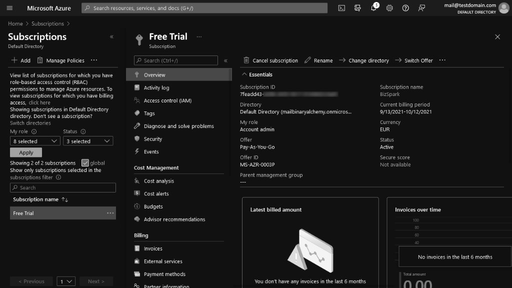
Task: Click the Cancel subscription trash icon
Action: click(246, 60)
